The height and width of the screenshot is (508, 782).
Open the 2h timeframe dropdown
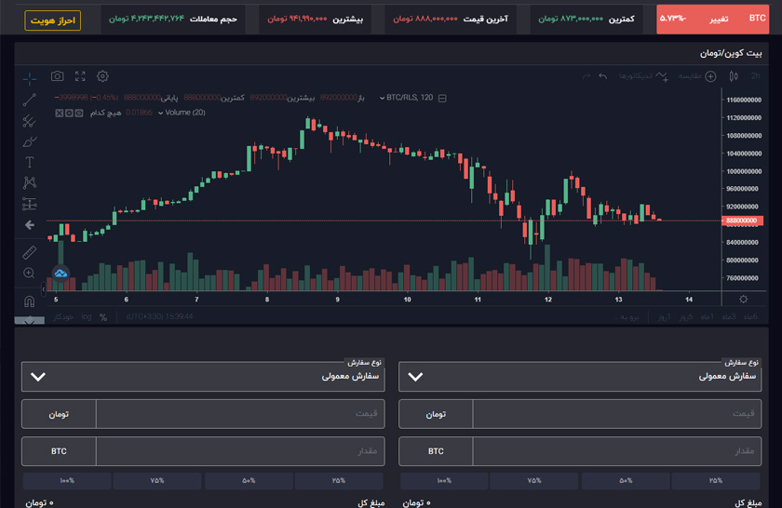click(x=755, y=76)
